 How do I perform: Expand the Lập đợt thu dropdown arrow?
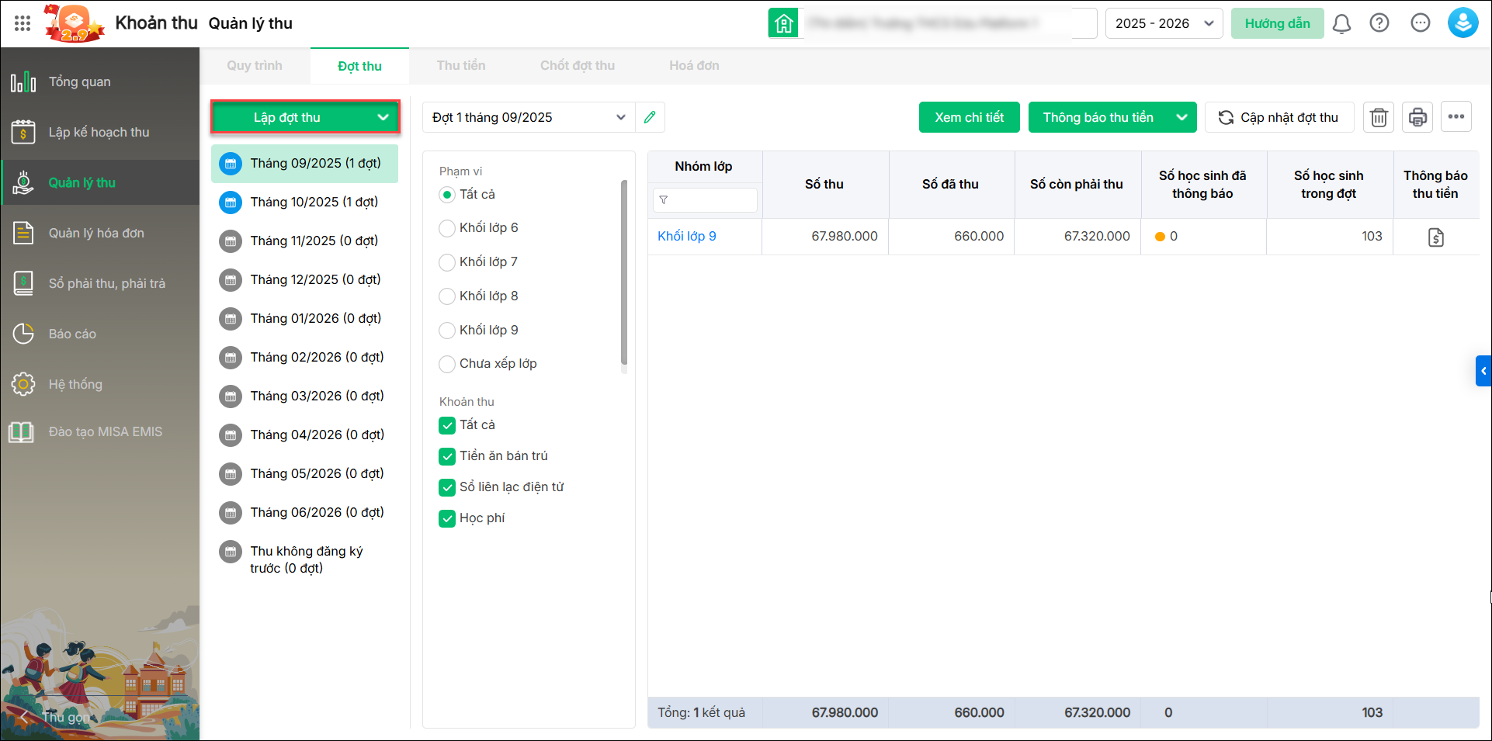click(x=383, y=117)
